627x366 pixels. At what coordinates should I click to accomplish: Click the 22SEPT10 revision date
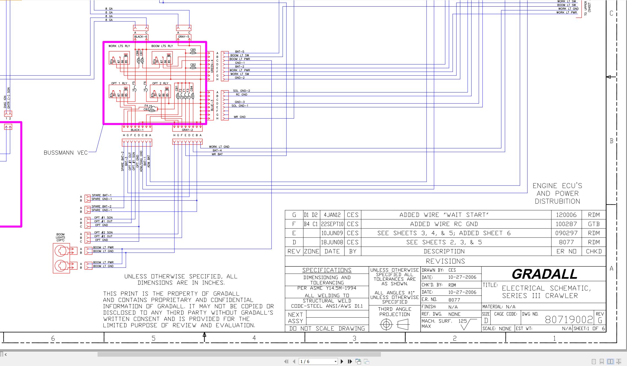[332, 224]
